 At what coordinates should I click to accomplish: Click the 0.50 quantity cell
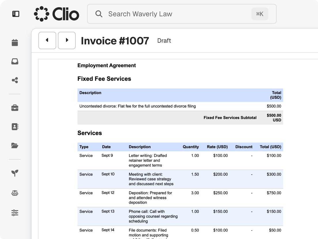tap(195, 230)
